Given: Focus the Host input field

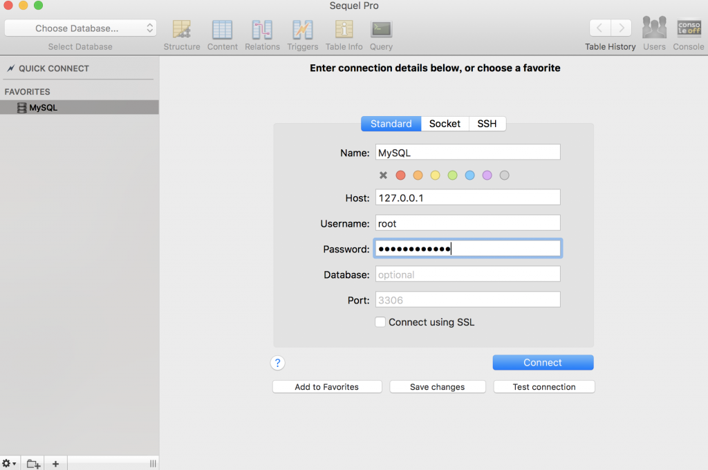Looking at the screenshot, I should (x=468, y=197).
